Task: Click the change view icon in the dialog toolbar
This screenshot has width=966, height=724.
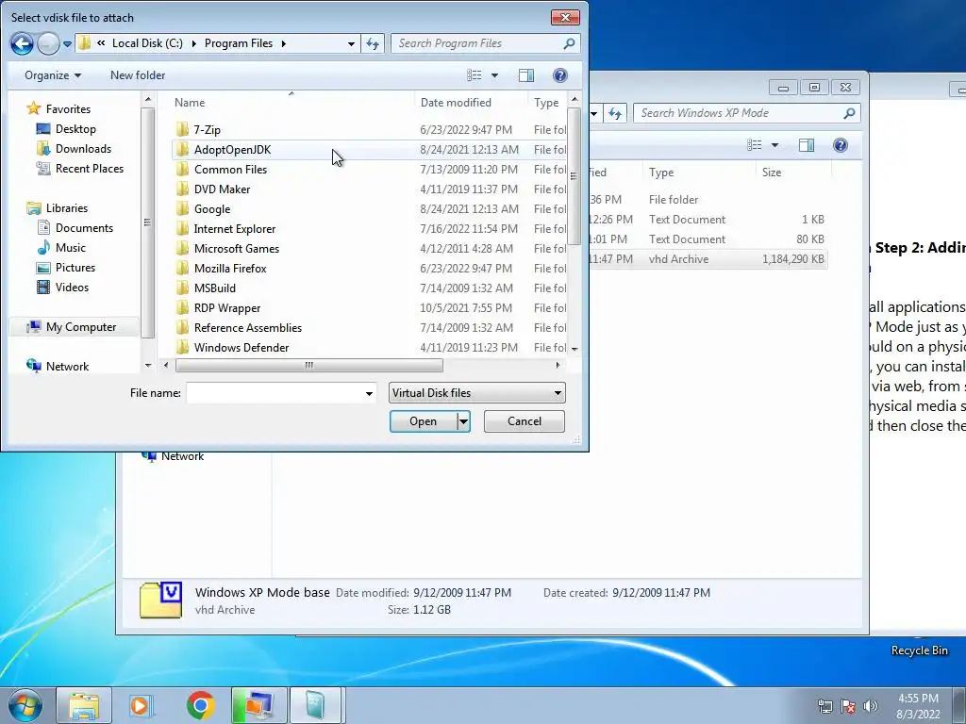Action: pos(475,75)
